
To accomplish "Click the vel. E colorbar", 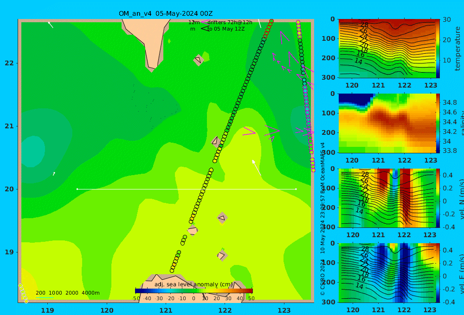I will point(438,273).
